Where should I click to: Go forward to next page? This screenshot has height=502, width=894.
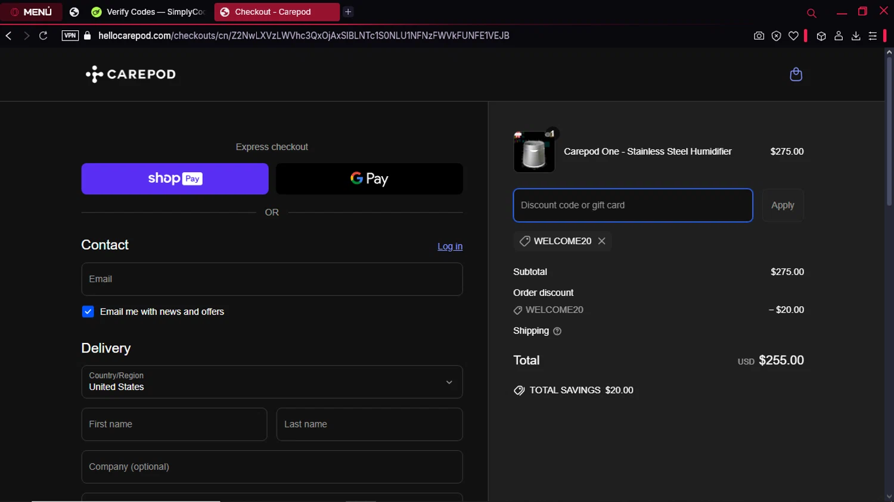click(26, 36)
